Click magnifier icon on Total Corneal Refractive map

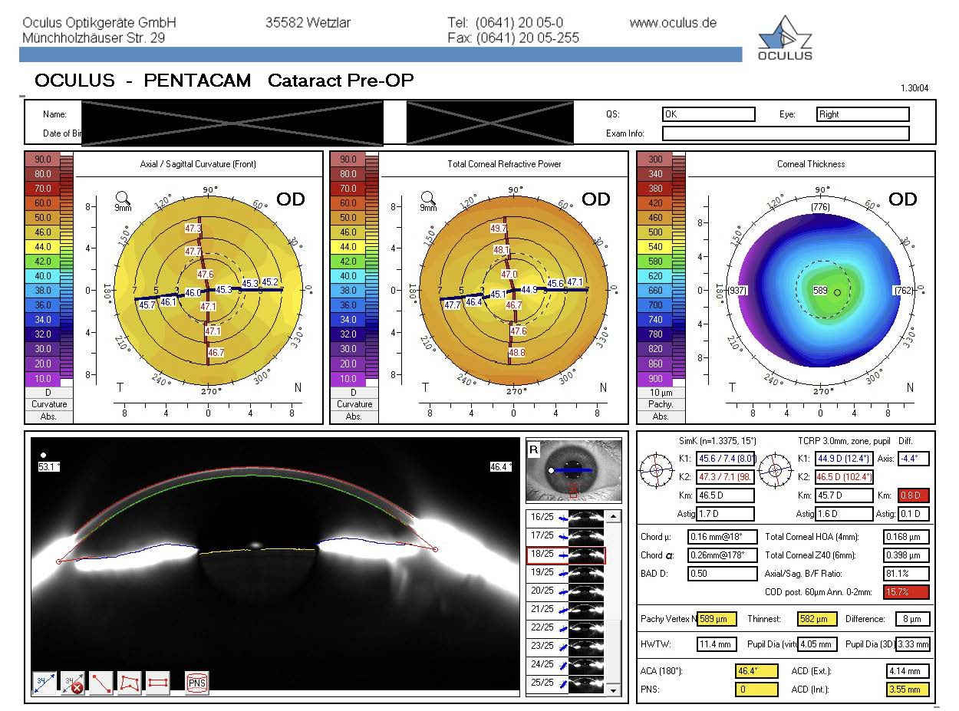(428, 199)
